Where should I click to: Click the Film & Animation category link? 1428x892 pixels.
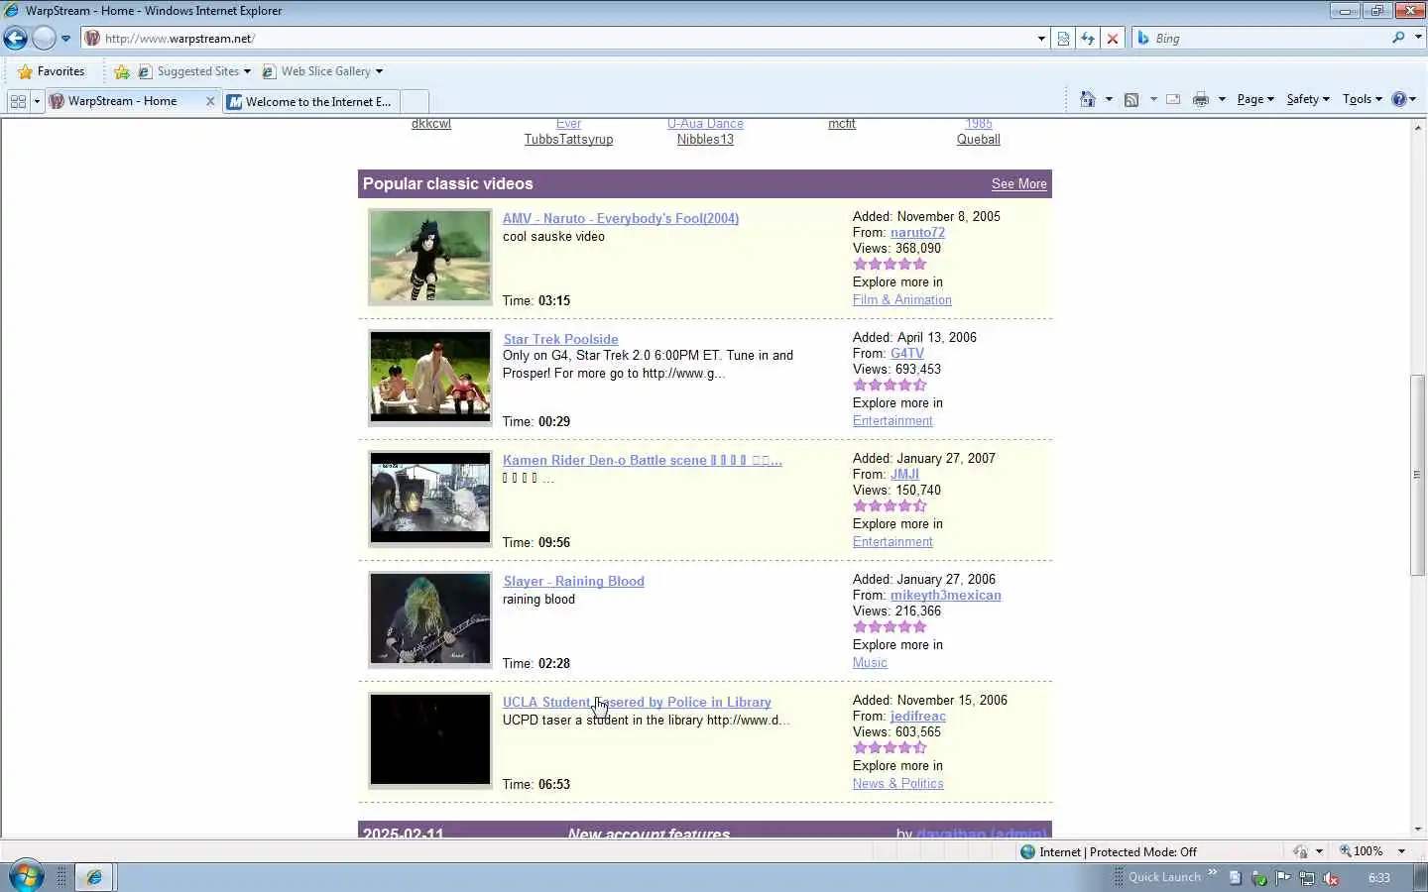pyautogui.click(x=902, y=300)
